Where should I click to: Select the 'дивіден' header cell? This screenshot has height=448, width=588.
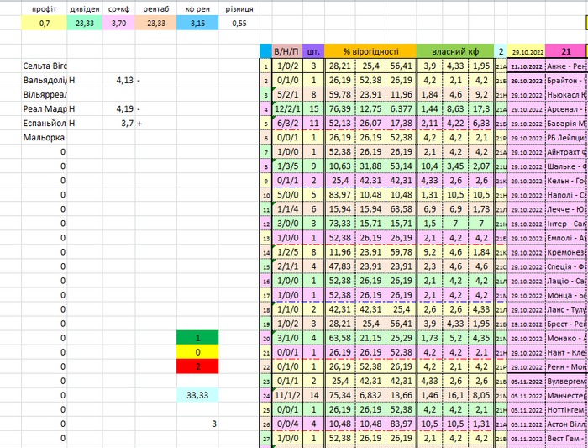click(85, 9)
